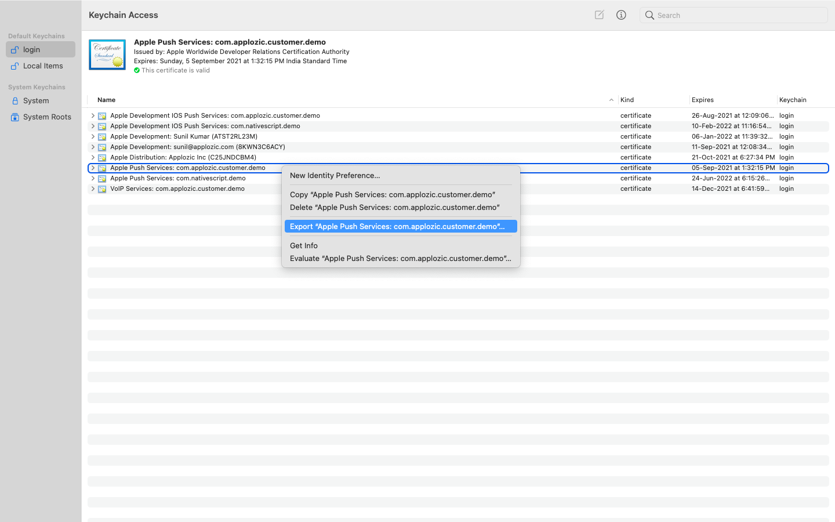Select Local Items keychain in sidebar
The width and height of the screenshot is (835, 522).
[41, 66]
